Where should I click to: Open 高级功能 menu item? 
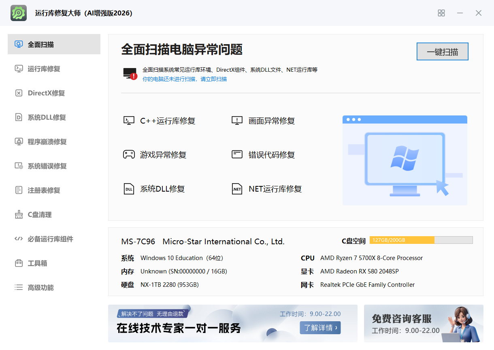tap(40, 288)
